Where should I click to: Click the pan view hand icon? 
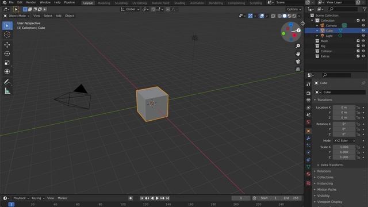click(298, 53)
